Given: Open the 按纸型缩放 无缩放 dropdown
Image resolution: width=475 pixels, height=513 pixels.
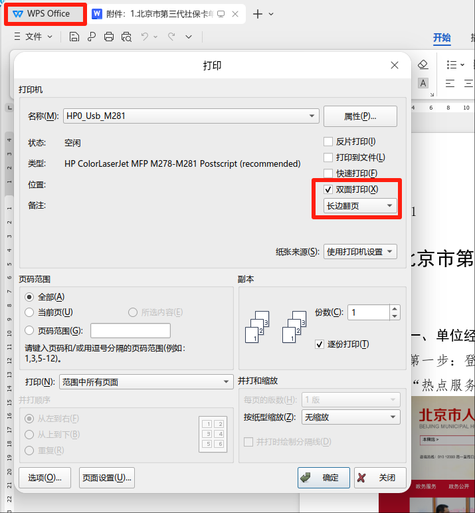Looking at the screenshot, I should point(351,417).
